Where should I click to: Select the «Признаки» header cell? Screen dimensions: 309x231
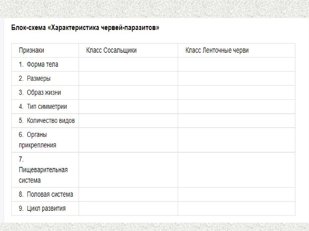[x=31, y=50]
